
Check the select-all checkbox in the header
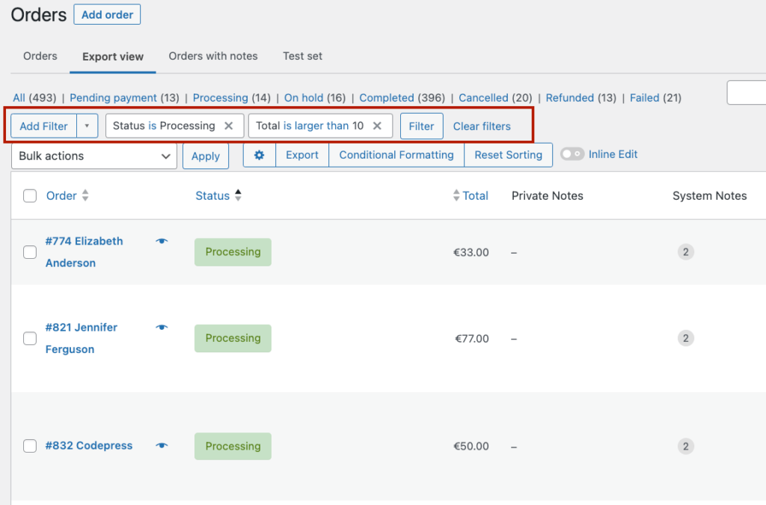click(x=30, y=195)
